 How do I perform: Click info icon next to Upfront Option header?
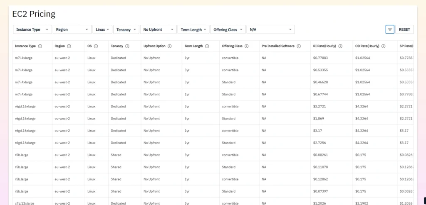[x=170, y=46]
